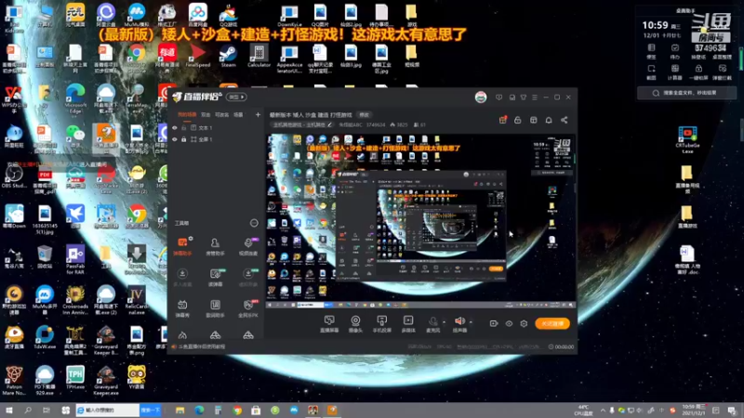
Task: Click the taskbar search input box
Action: (108, 410)
